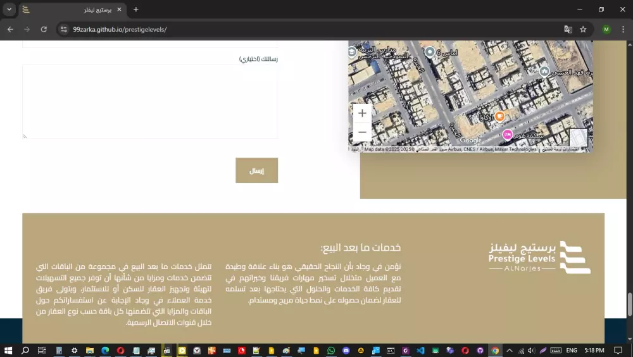Open File Explorer from taskbar
Image resolution: width=633 pixels, height=357 pixels.
(x=90, y=351)
